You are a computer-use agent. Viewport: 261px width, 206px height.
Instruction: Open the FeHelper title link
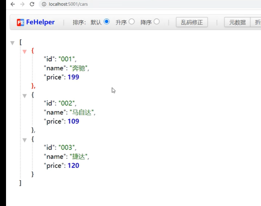40,22
